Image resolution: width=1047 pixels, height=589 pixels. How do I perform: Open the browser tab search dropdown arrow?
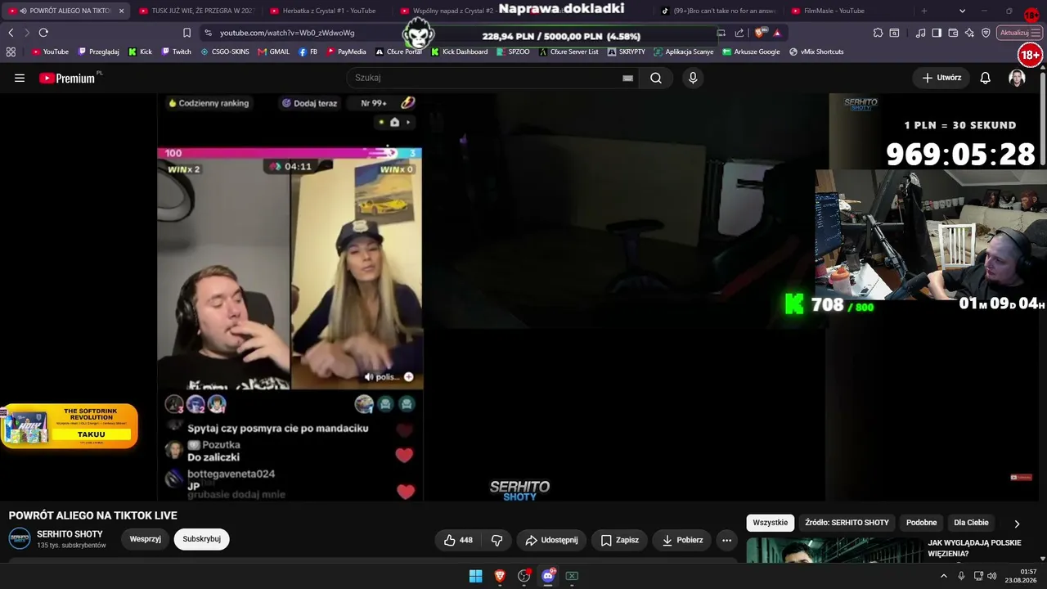coord(962,11)
